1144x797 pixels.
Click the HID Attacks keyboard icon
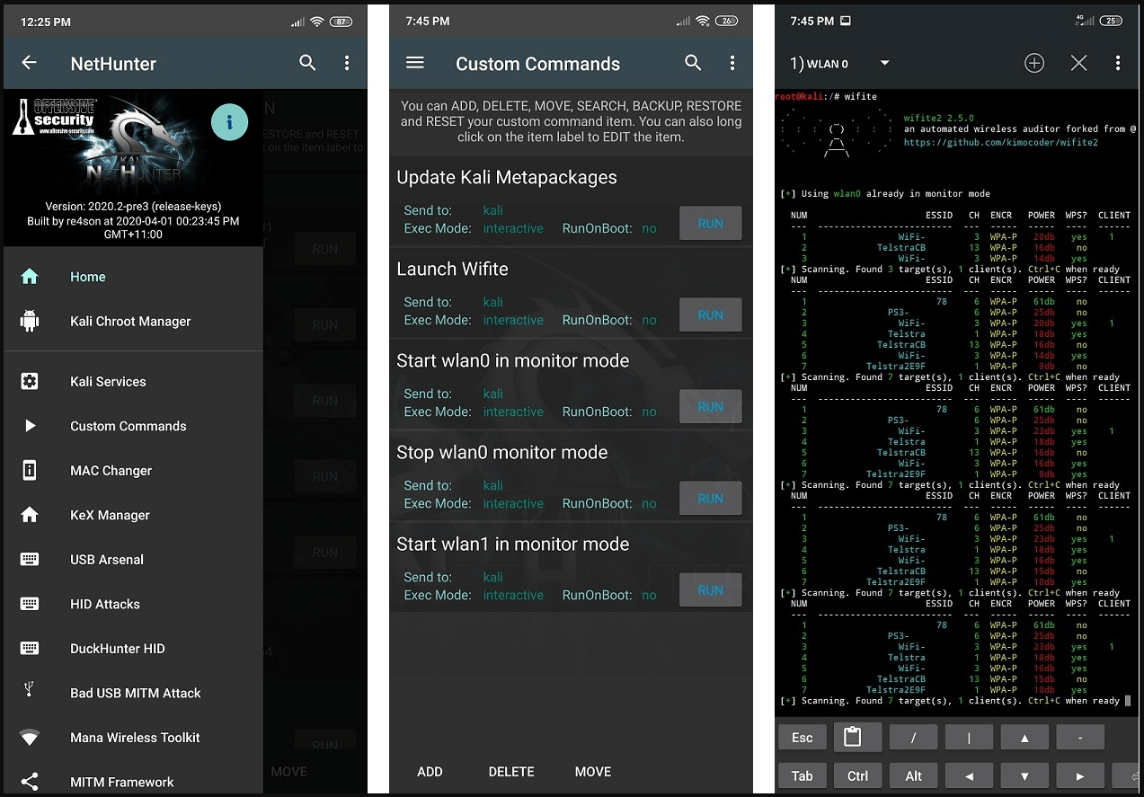[30, 604]
